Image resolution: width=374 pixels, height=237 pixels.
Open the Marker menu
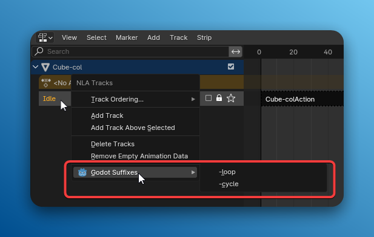point(127,37)
